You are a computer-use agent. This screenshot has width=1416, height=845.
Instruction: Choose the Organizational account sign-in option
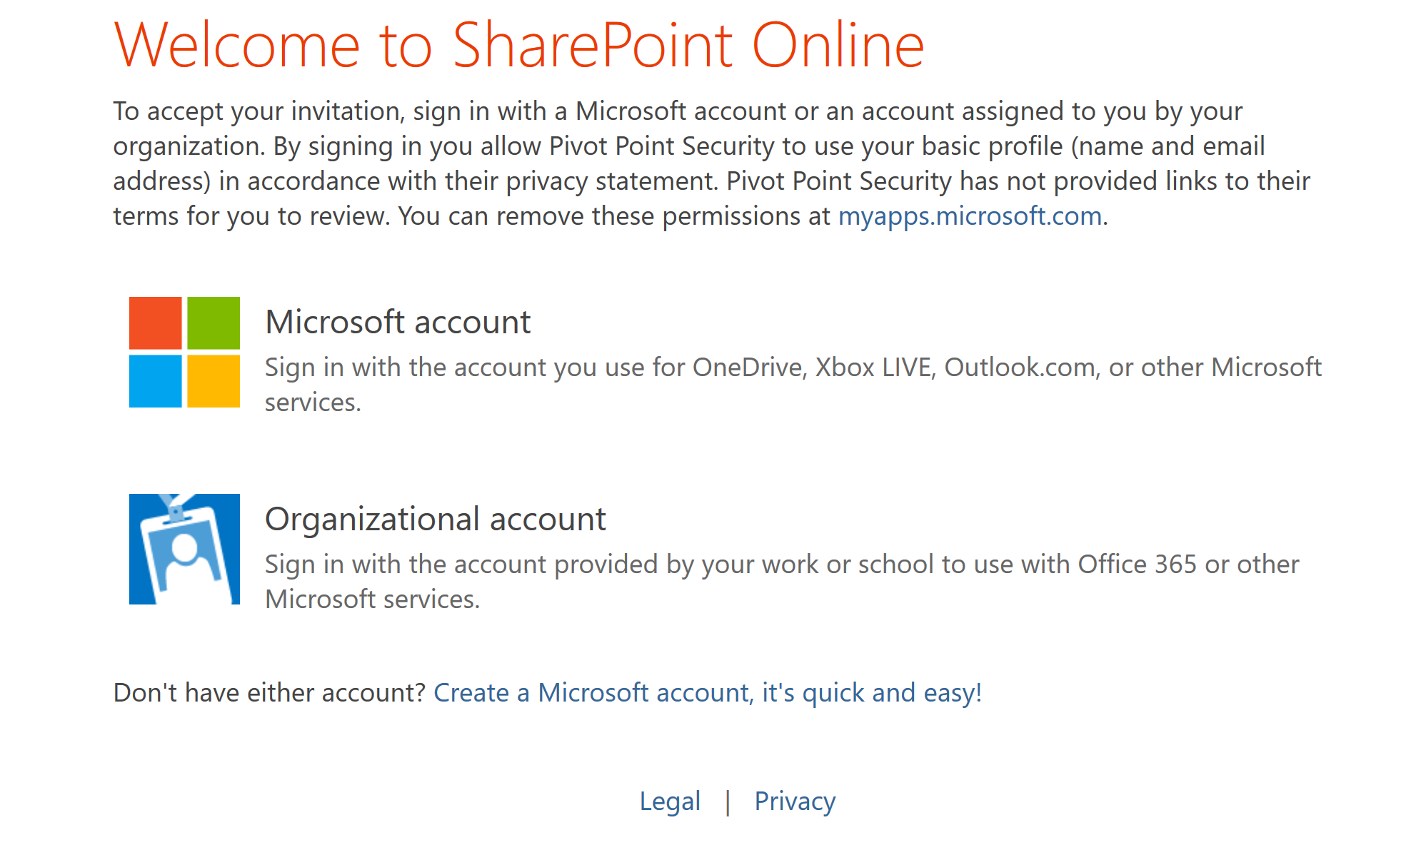pos(436,519)
